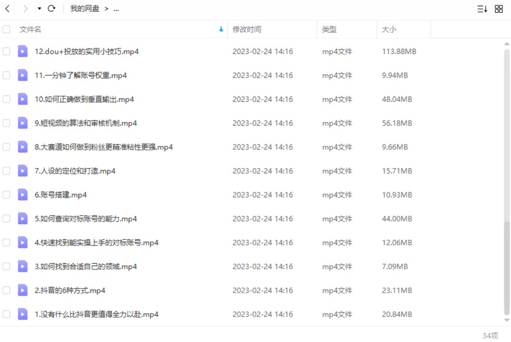The height and width of the screenshot is (342, 511).
Task: Select file name 5.如何查询对标账号的能力.mp4
Action: coord(86,219)
